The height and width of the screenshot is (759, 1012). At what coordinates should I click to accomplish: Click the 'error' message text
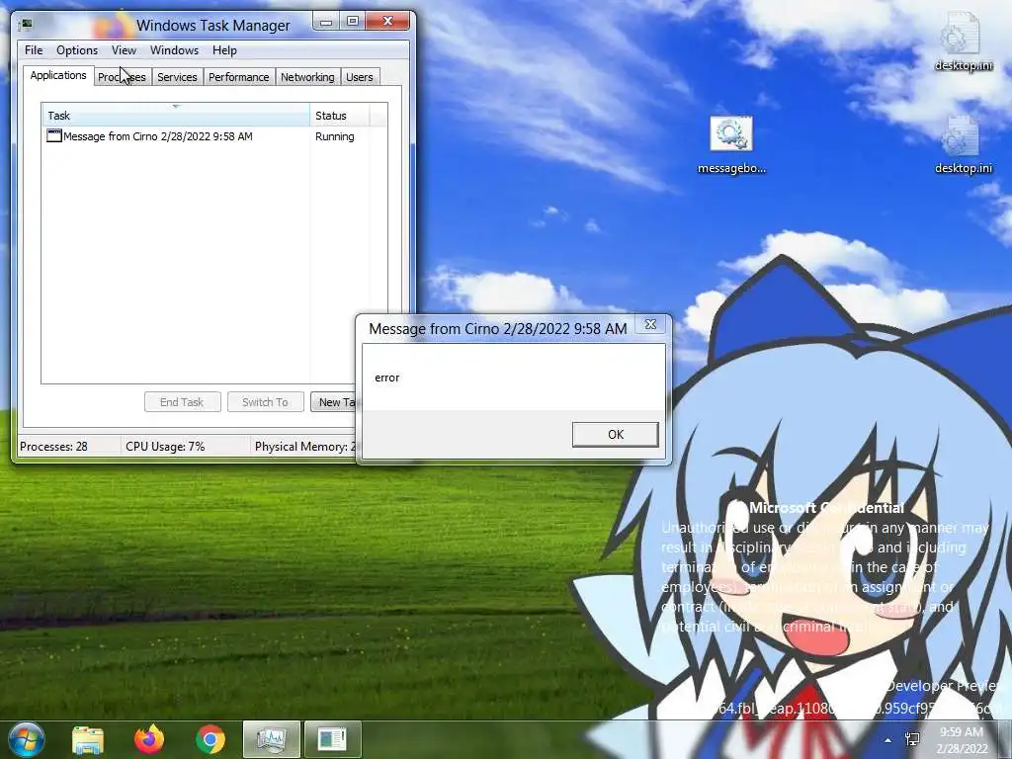387,378
